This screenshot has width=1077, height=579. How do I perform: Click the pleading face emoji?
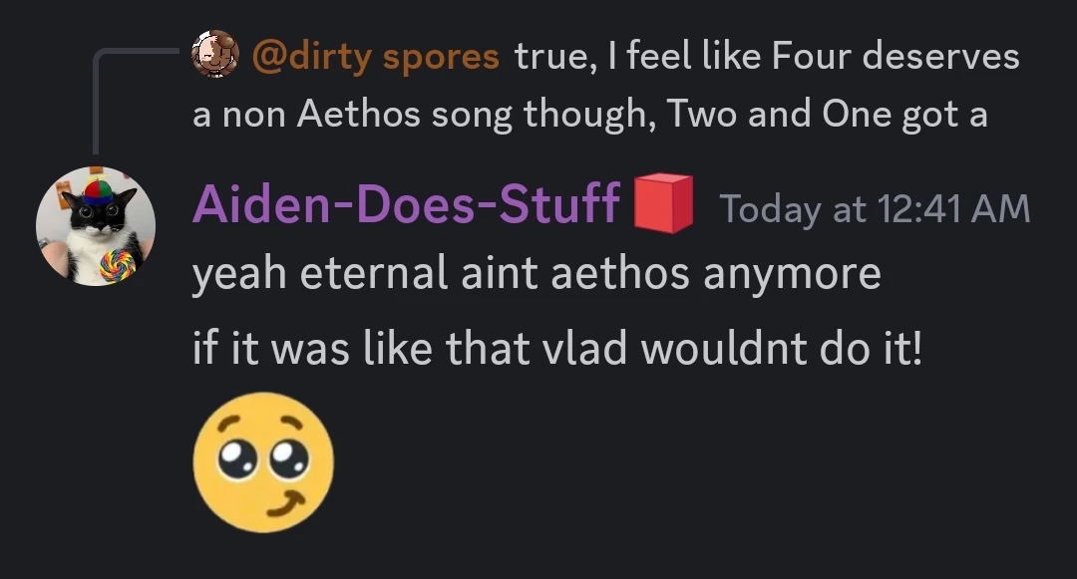263,461
